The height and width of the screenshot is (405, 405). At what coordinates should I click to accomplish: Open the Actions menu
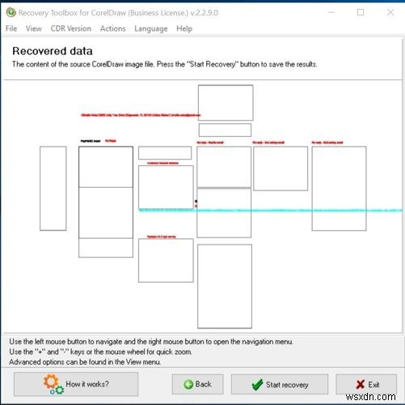click(x=113, y=28)
